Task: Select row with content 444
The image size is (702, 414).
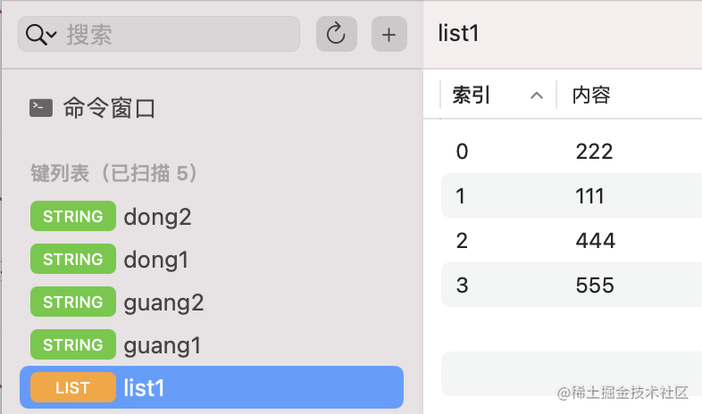Action: click(x=595, y=241)
